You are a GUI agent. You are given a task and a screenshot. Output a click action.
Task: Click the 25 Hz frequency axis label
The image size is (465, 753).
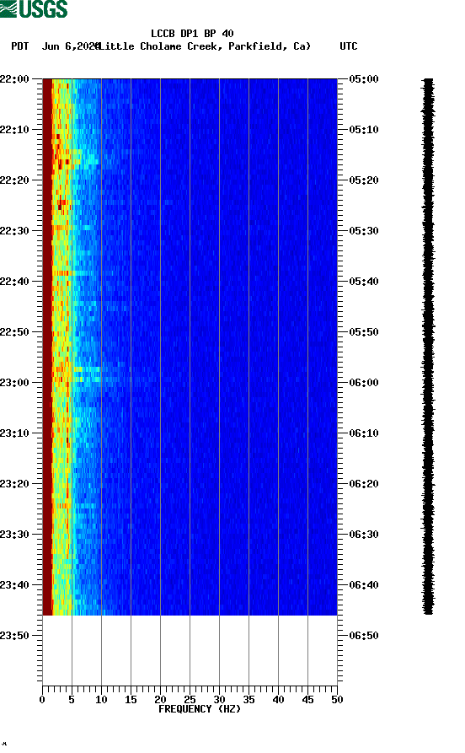click(x=190, y=700)
